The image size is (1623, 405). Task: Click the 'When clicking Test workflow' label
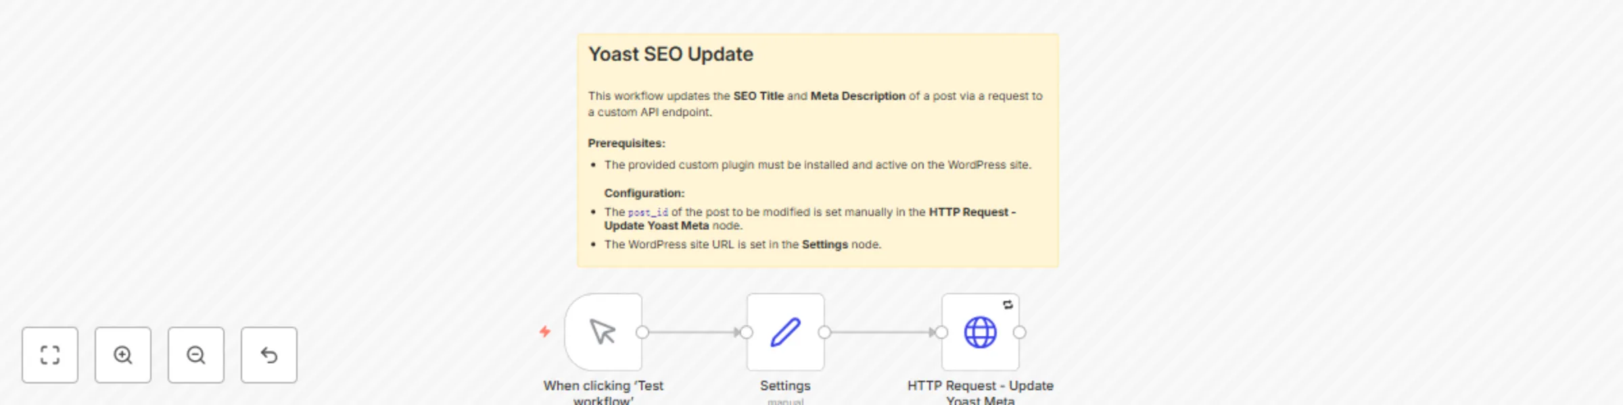click(x=603, y=392)
